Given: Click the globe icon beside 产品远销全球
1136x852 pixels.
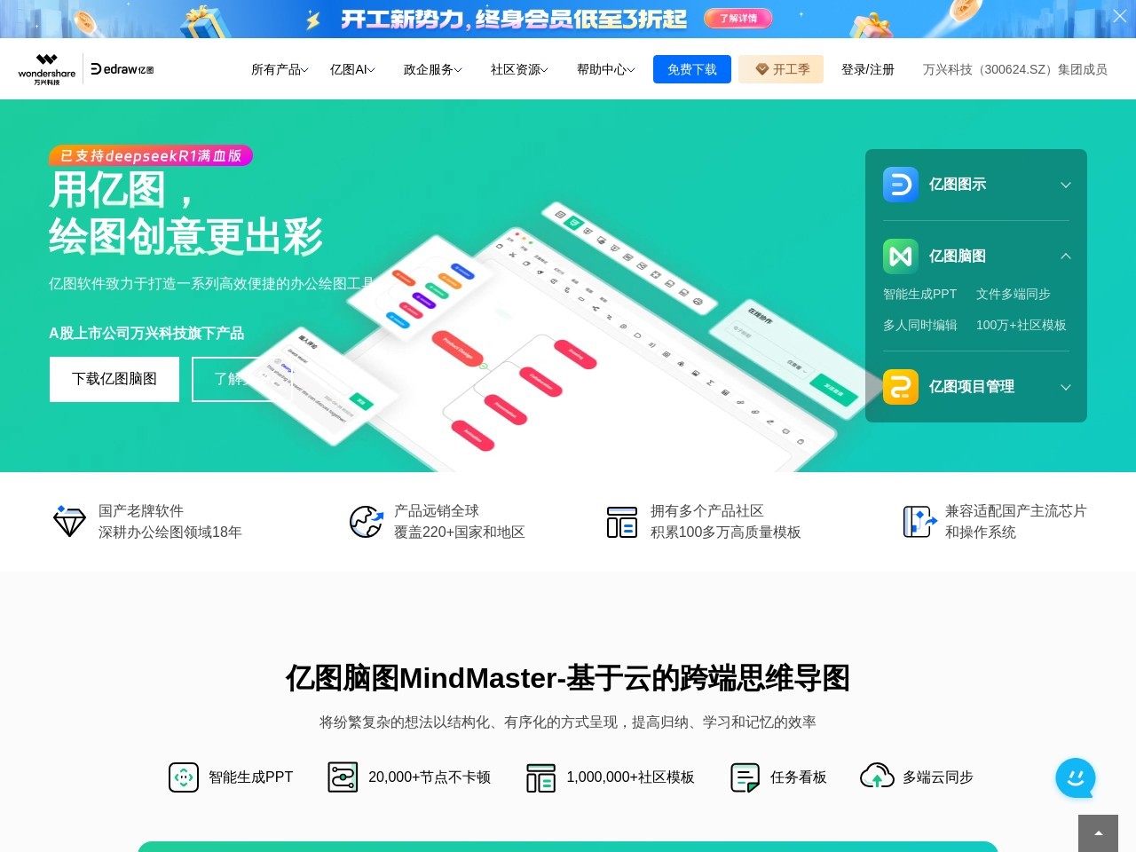Looking at the screenshot, I should [366, 521].
